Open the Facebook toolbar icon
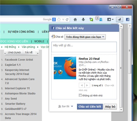 pos(128,19)
